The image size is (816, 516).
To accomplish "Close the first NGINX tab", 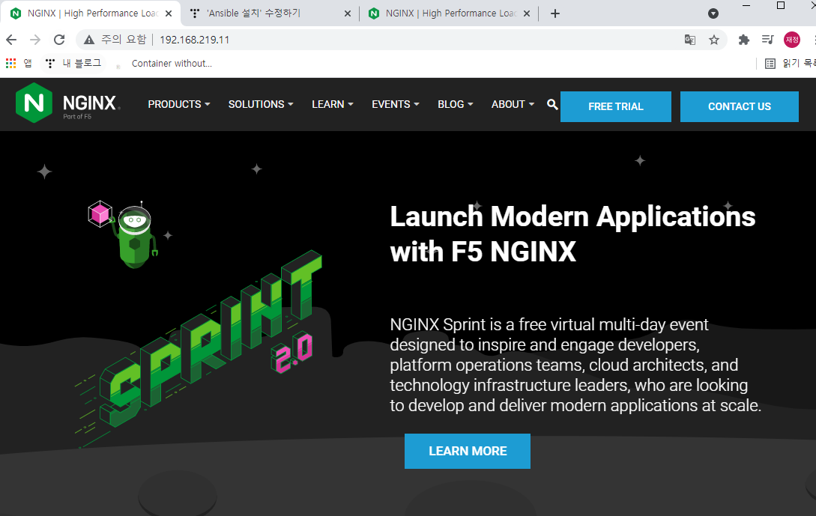I will click(x=169, y=13).
